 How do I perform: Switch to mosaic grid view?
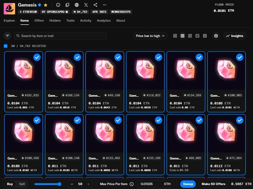point(190,36)
